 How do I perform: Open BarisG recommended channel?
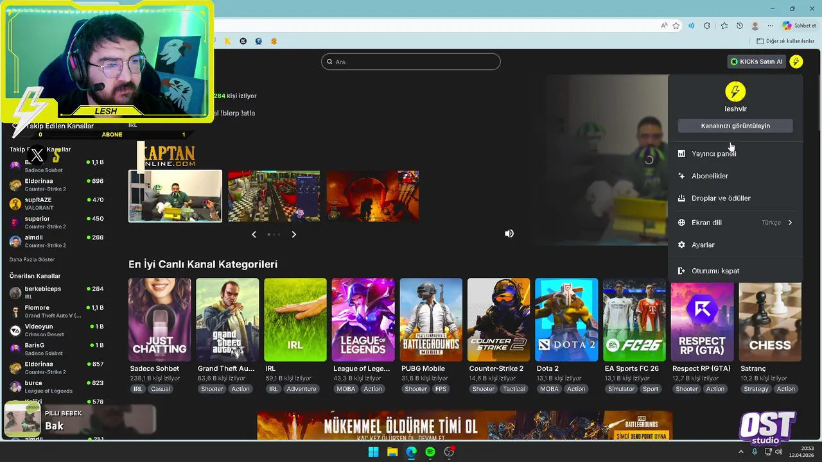pyautogui.click(x=57, y=348)
